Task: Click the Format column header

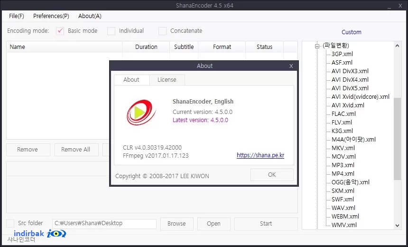Action: [x=222, y=47]
